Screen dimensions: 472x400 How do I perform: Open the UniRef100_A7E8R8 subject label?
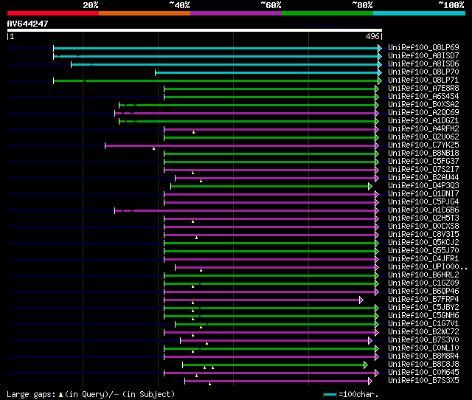[423, 89]
